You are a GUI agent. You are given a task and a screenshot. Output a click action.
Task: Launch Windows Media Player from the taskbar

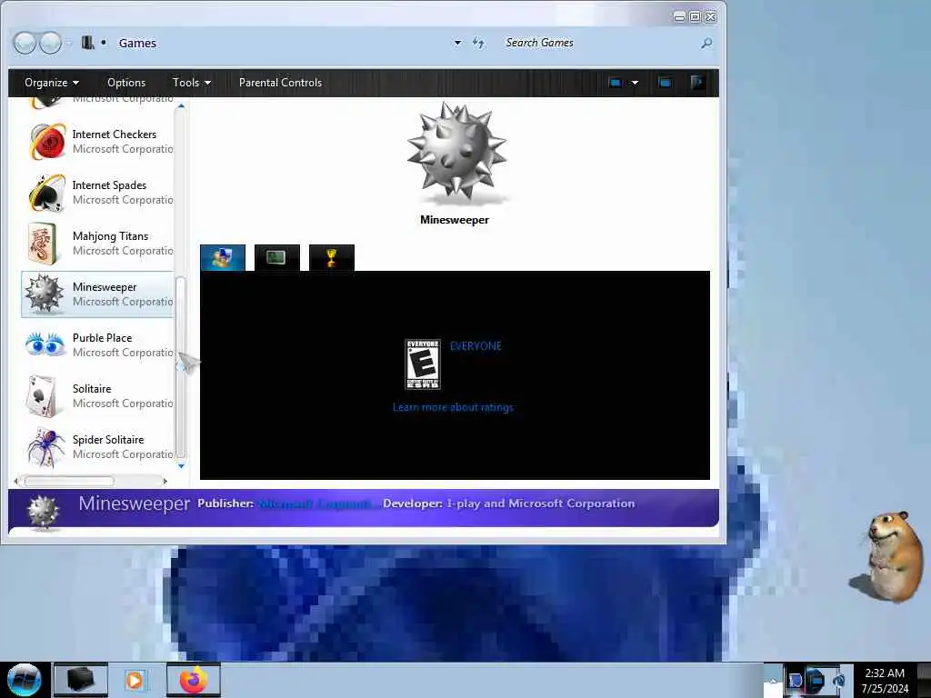pyautogui.click(x=135, y=680)
